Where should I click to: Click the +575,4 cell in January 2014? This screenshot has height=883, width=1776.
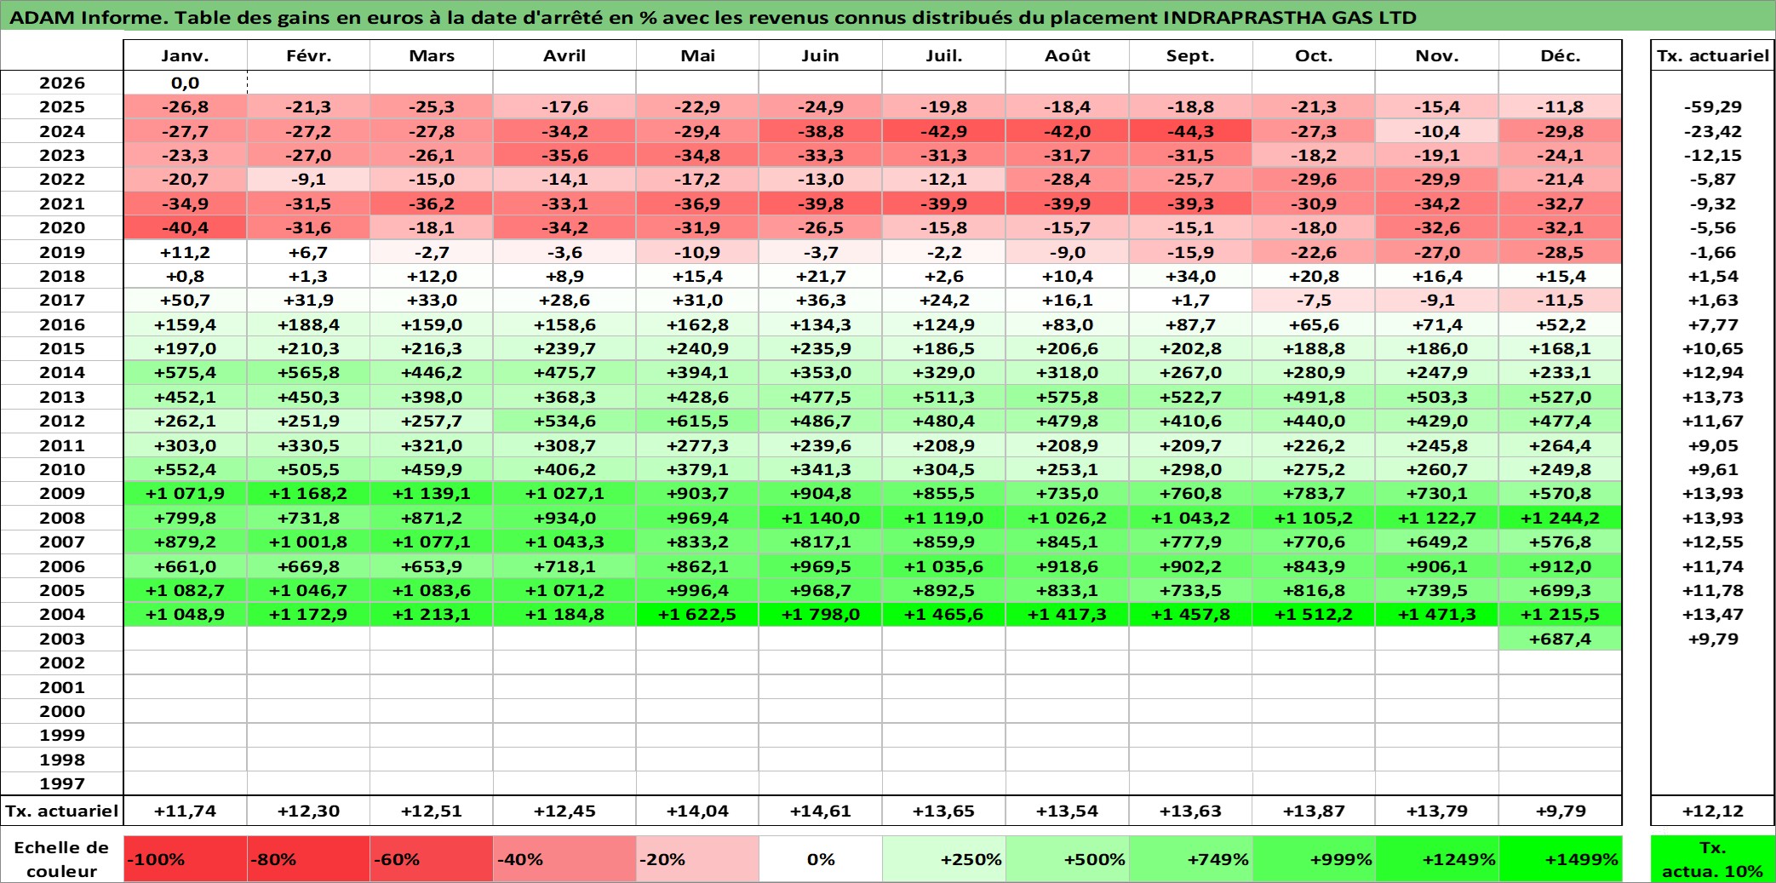(x=186, y=372)
